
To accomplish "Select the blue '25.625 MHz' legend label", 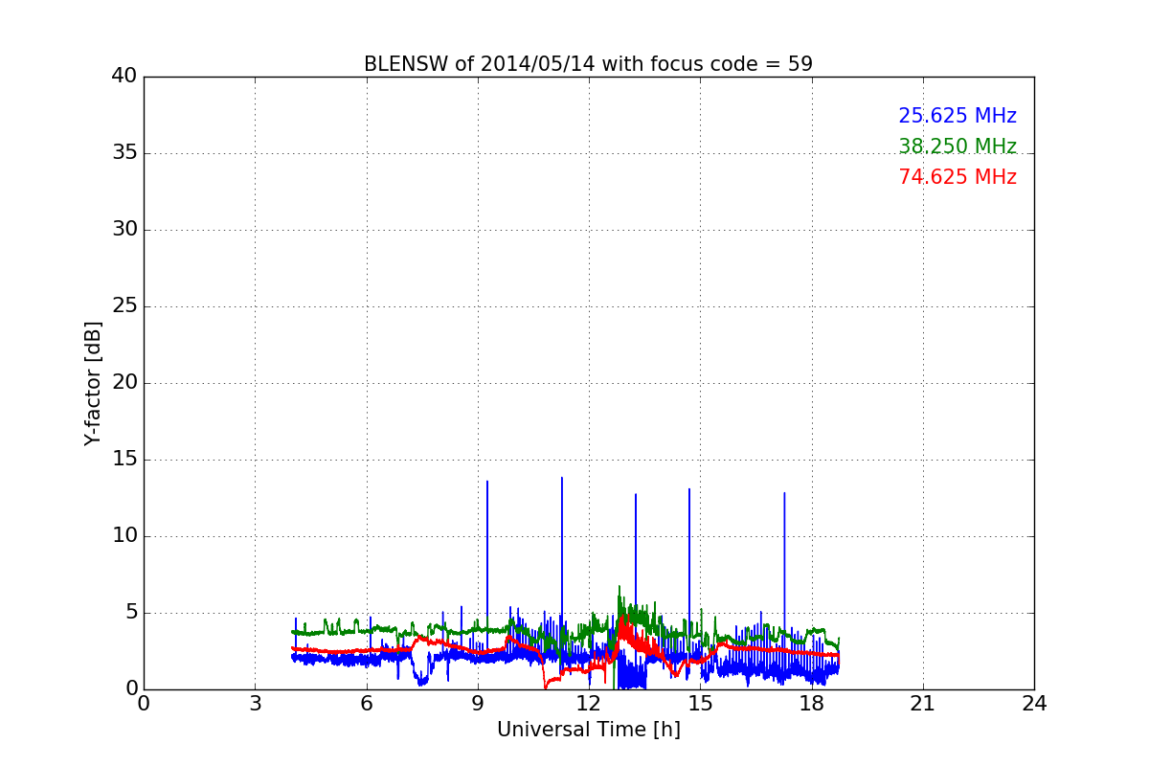I will 957,116.
